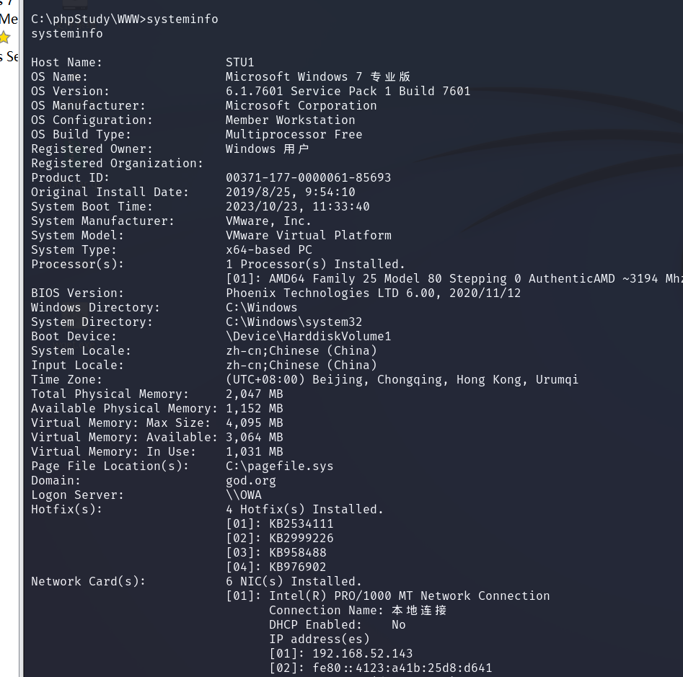683x677 pixels.
Task: Click the yellow star icon at left edge
Action: click(4, 37)
